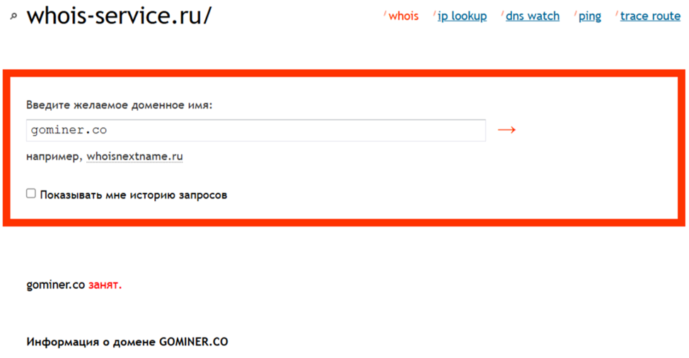
Task: Select the gominer.co result text
Action: click(x=55, y=285)
